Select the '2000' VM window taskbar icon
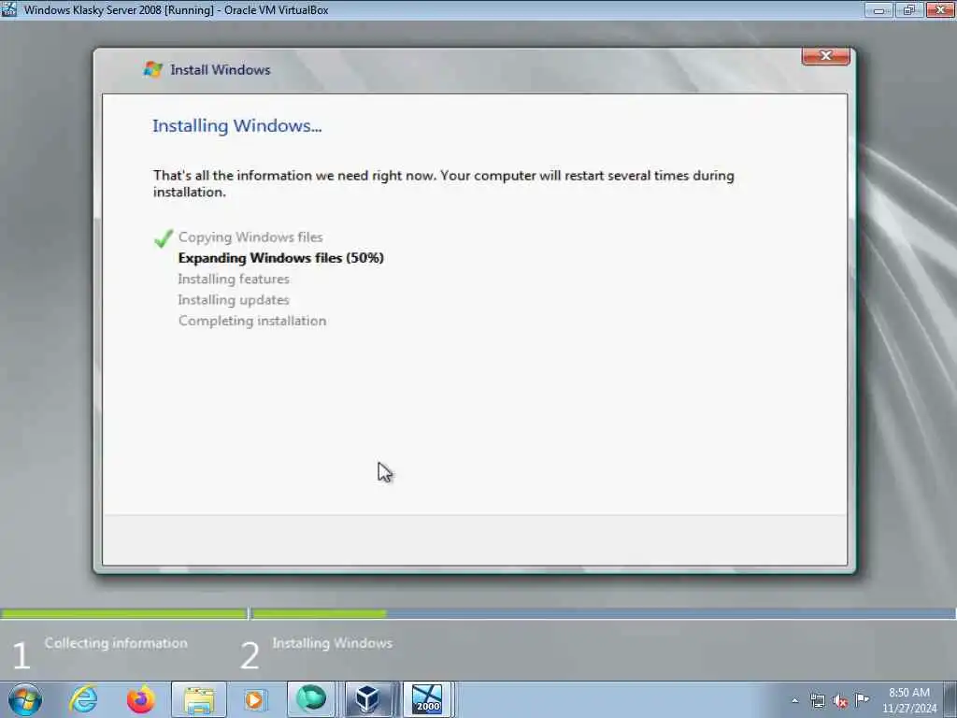 427,699
